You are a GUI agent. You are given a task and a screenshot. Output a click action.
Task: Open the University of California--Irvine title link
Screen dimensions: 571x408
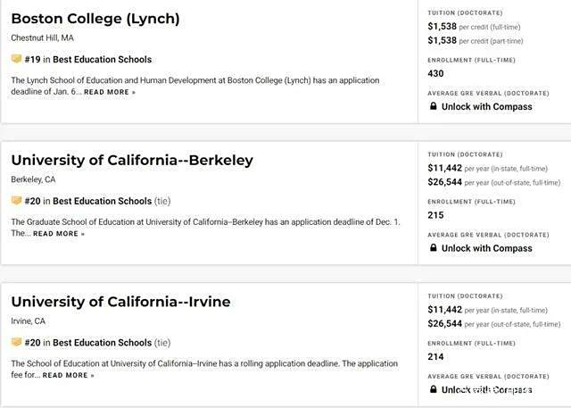click(x=121, y=302)
